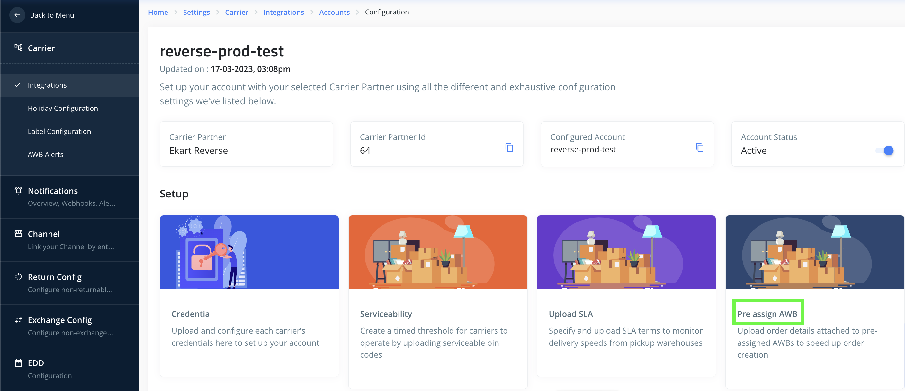Click the Return Config circular arrow icon
This screenshot has height=391, width=905.
(x=19, y=277)
